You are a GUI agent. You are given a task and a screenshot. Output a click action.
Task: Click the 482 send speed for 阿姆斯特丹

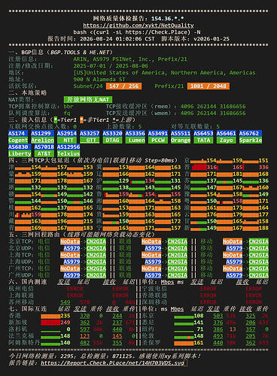click(x=85, y=343)
